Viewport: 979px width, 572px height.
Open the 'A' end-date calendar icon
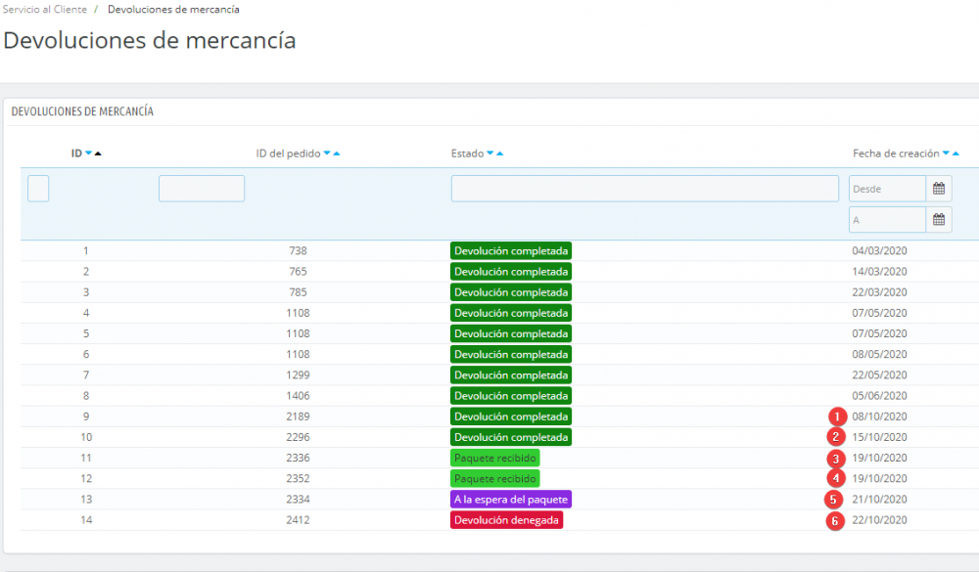click(x=939, y=220)
